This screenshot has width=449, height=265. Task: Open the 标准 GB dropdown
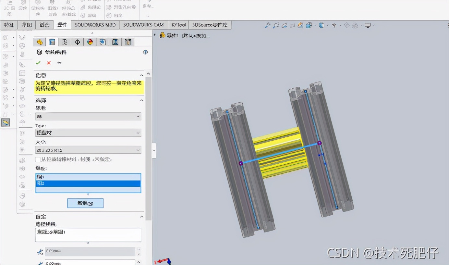pyautogui.click(x=88, y=116)
